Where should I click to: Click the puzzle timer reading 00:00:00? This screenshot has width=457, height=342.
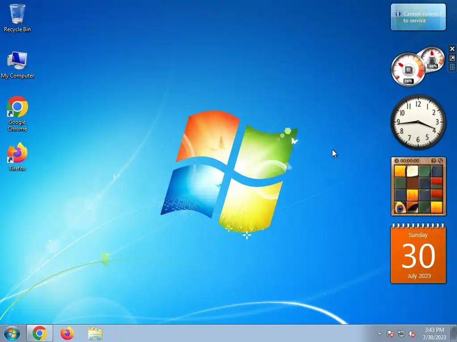click(x=410, y=161)
